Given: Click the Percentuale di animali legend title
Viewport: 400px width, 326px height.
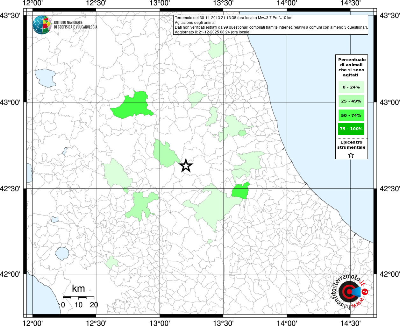Looking at the screenshot, I should (x=352, y=67).
